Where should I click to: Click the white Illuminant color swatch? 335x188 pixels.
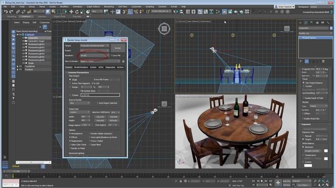tap(326, 151)
